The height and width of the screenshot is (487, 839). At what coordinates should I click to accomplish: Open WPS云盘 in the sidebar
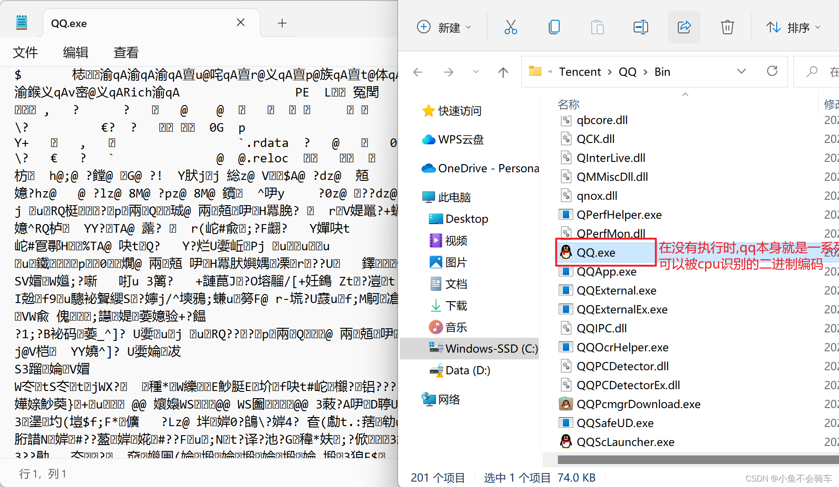coord(453,139)
